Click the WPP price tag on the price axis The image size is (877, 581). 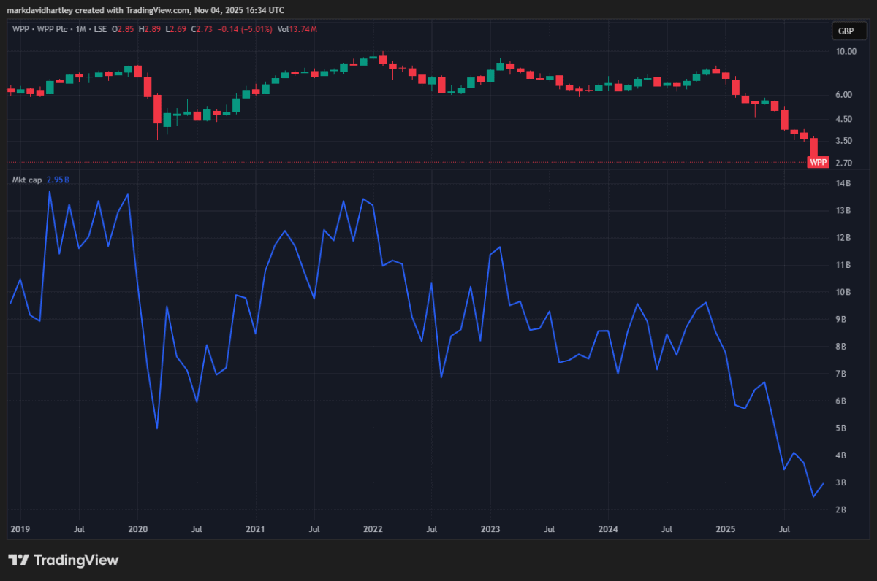tap(819, 162)
